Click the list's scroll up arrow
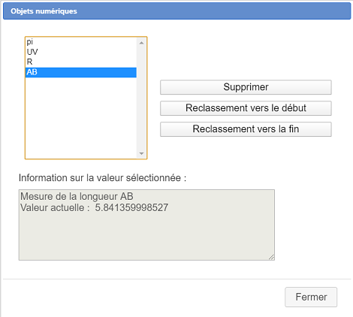This screenshot has width=353, height=317. [141, 43]
